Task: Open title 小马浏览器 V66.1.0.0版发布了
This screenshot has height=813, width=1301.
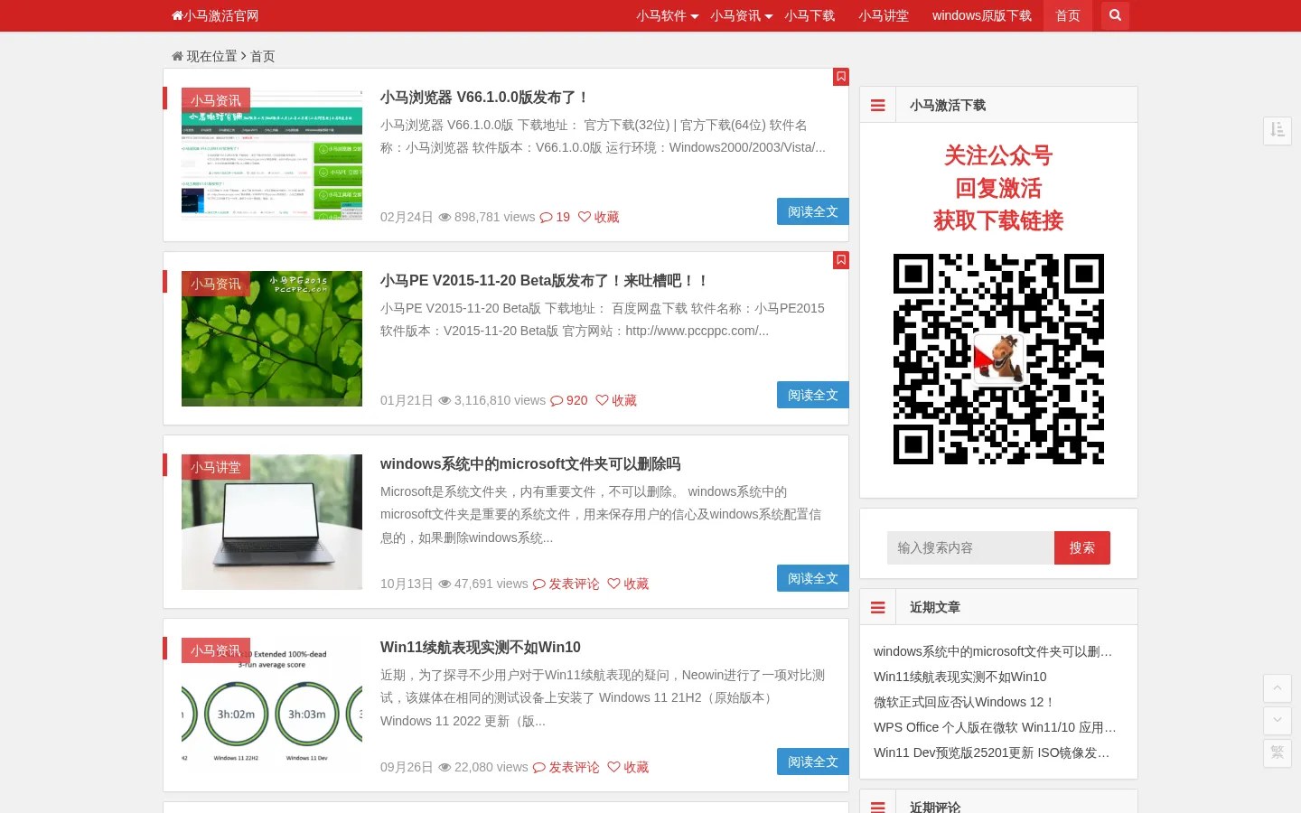Action: (485, 97)
